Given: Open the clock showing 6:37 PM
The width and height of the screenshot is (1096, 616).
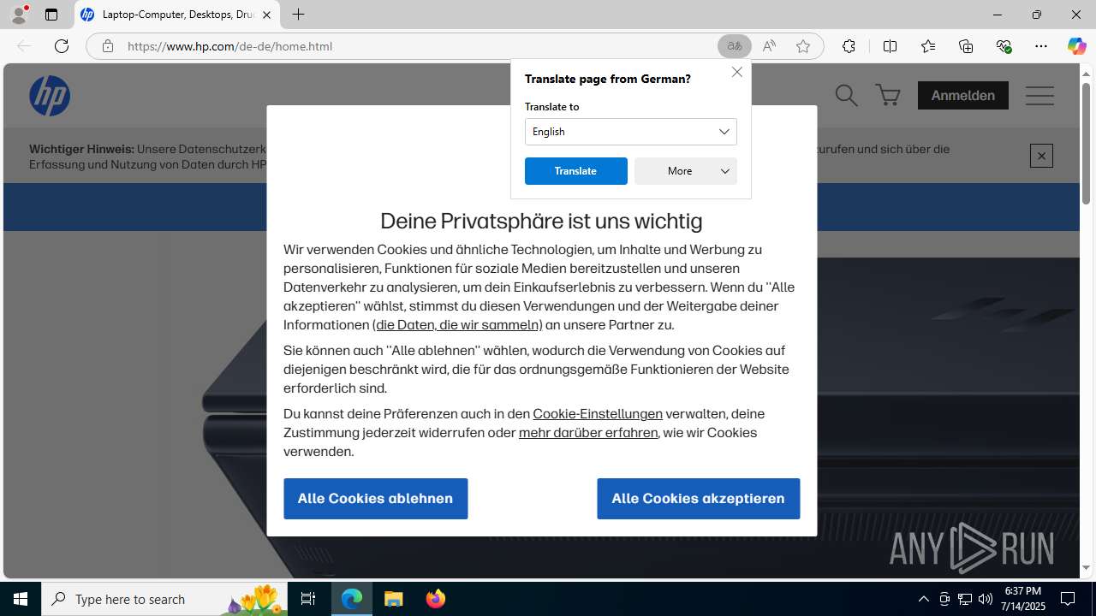Looking at the screenshot, I should [x=1024, y=599].
